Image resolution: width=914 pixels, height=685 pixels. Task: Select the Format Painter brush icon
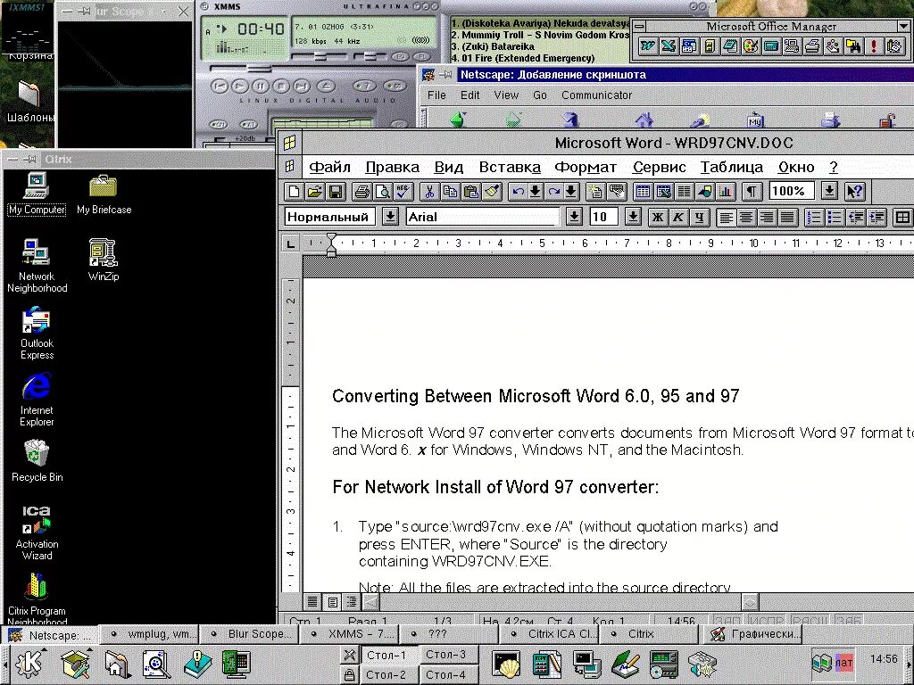[492, 191]
